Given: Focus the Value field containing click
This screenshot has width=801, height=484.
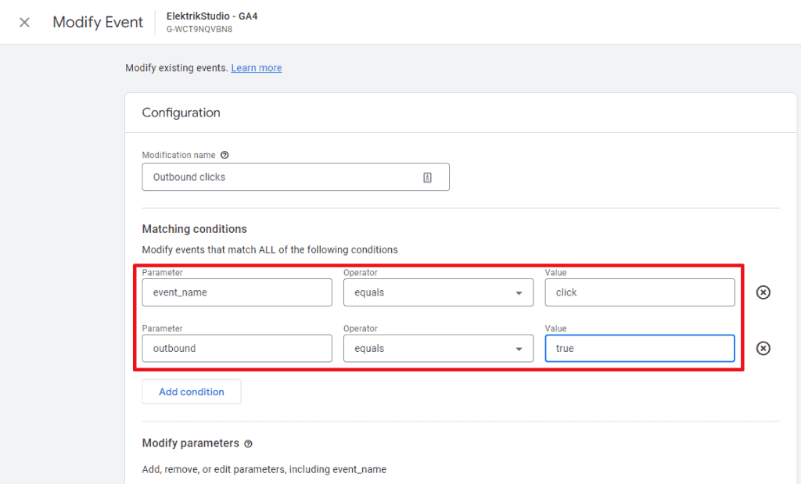Looking at the screenshot, I should pos(639,292).
